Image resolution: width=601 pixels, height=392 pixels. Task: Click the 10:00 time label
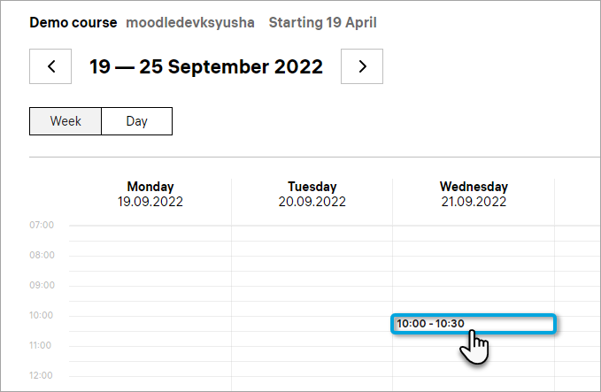pos(42,316)
